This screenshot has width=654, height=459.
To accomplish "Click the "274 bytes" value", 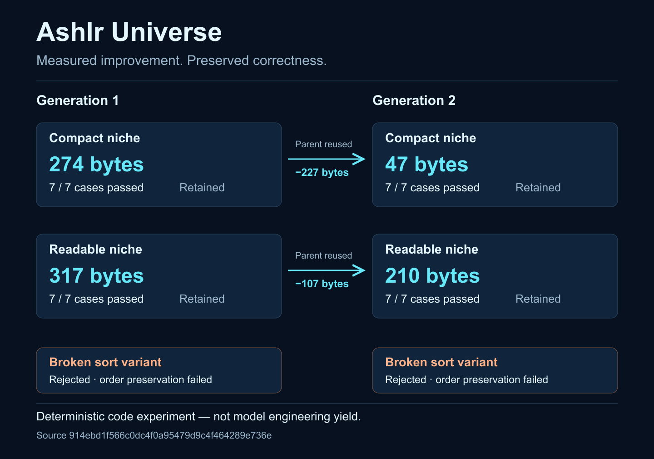I will point(96,165).
